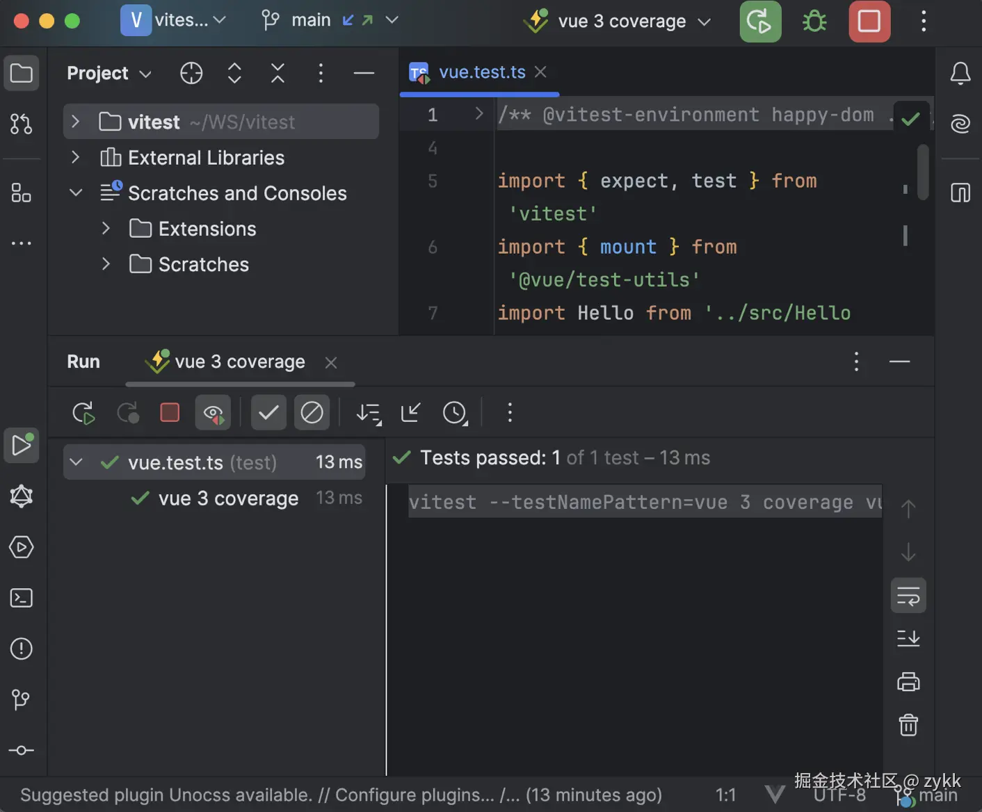Open the AI Assistant spiral icon
The height and width of the screenshot is (812, 982).
click(960, 124)
